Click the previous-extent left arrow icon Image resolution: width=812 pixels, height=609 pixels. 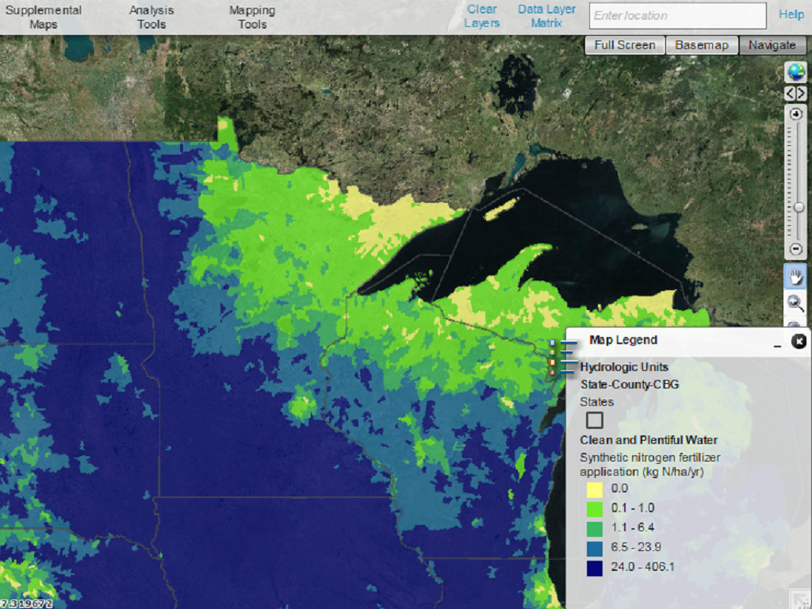[x=791, y=93]
